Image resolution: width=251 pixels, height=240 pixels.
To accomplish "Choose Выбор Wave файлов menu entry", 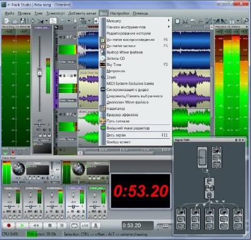I will tap(136, 52).
